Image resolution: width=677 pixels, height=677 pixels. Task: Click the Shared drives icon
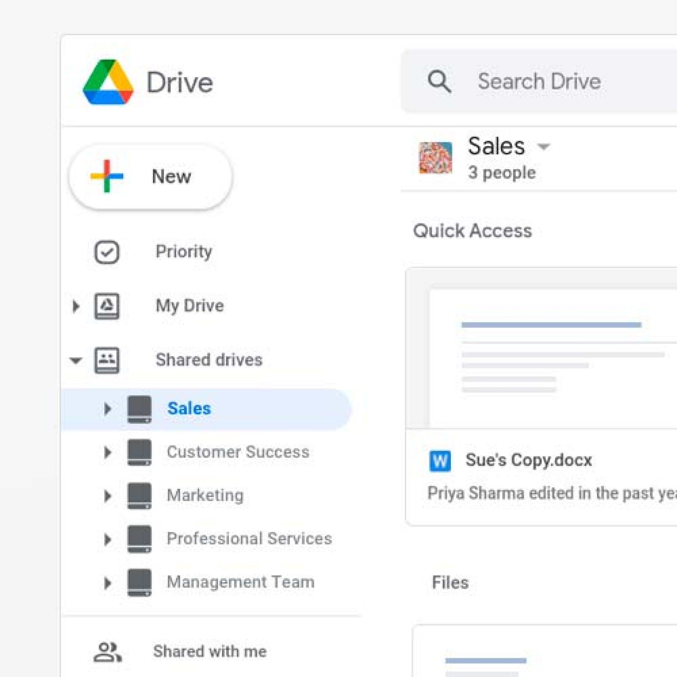(x=107, y=360)
